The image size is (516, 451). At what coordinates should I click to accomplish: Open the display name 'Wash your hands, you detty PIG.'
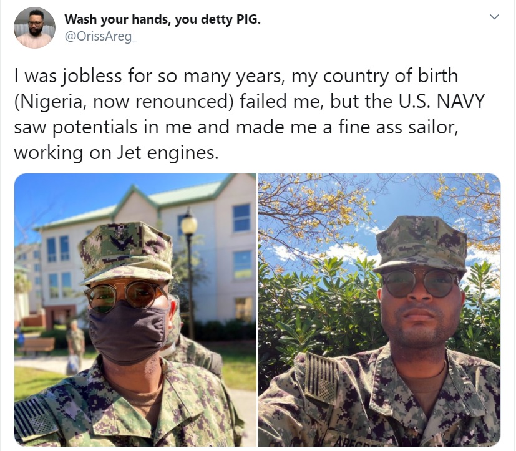click(163, 19)
